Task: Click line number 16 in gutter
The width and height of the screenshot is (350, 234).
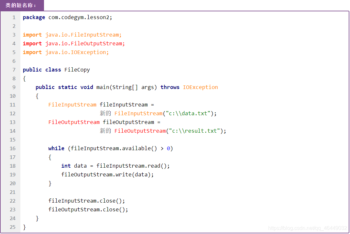Action: [13, 149]
